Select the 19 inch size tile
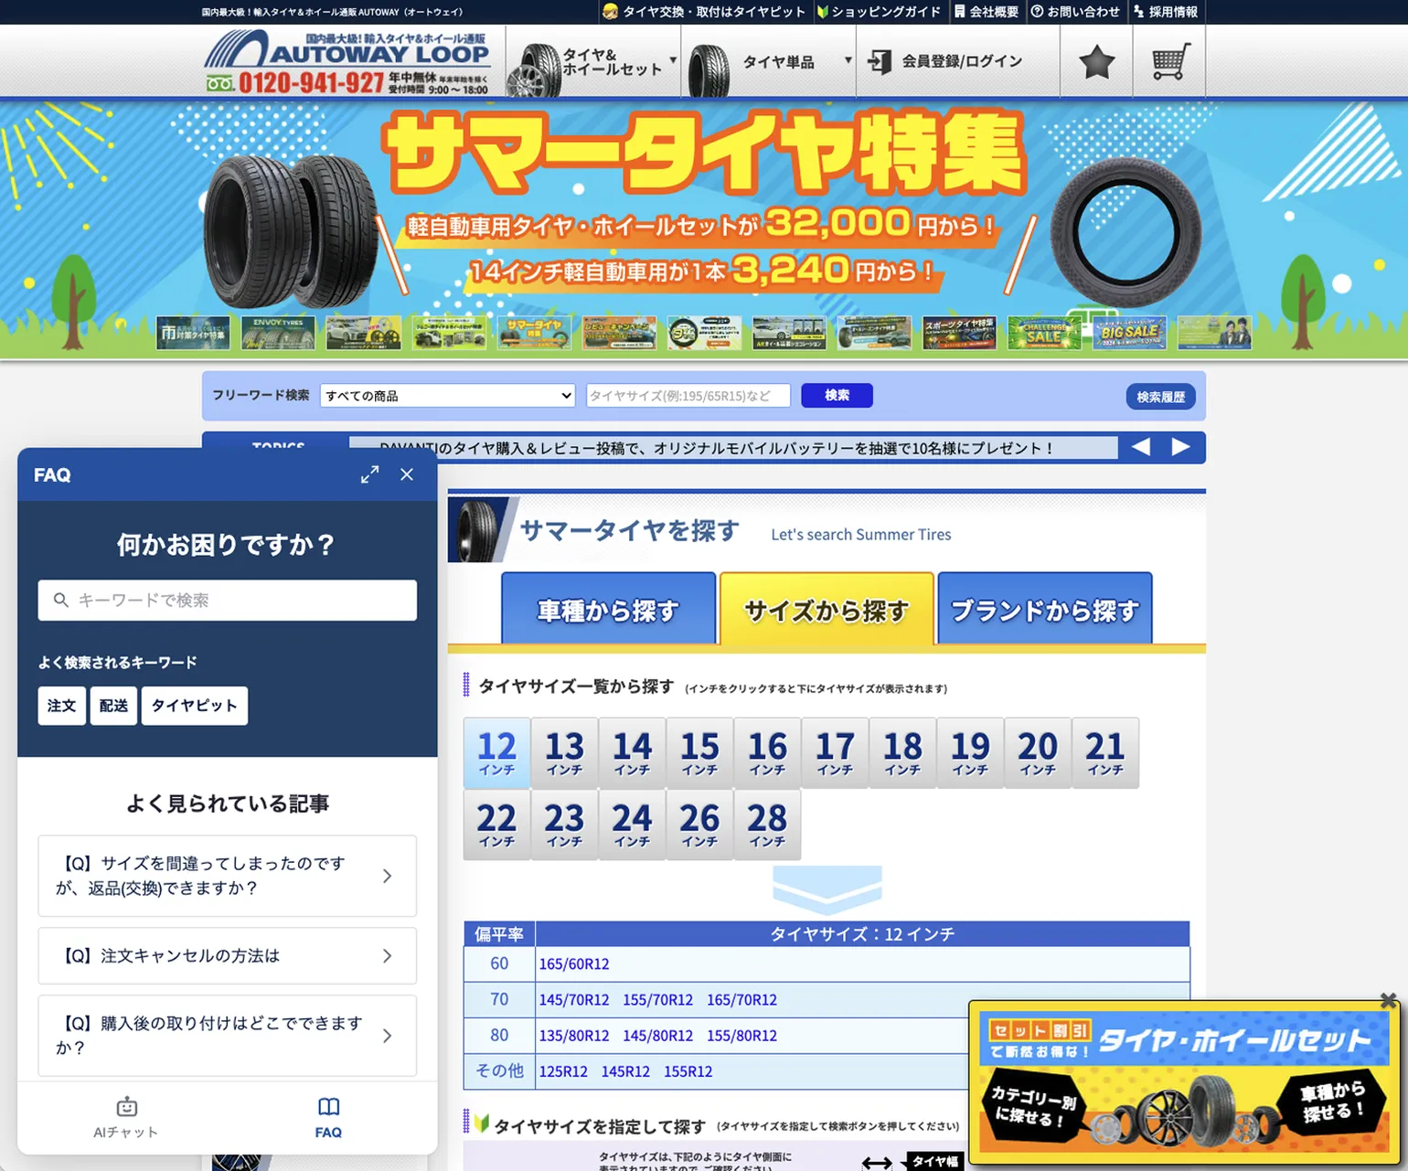 (x=970, y=753)
